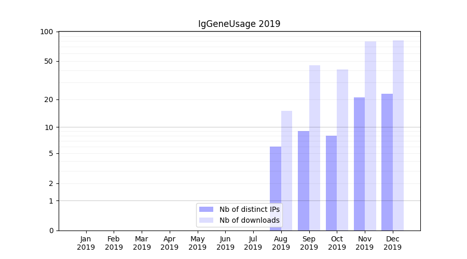The width and height of the screenshot is (467, 259).
Task: Click the October distinct IPs bar
Action: pyautogui.click(x=331, y=183)
